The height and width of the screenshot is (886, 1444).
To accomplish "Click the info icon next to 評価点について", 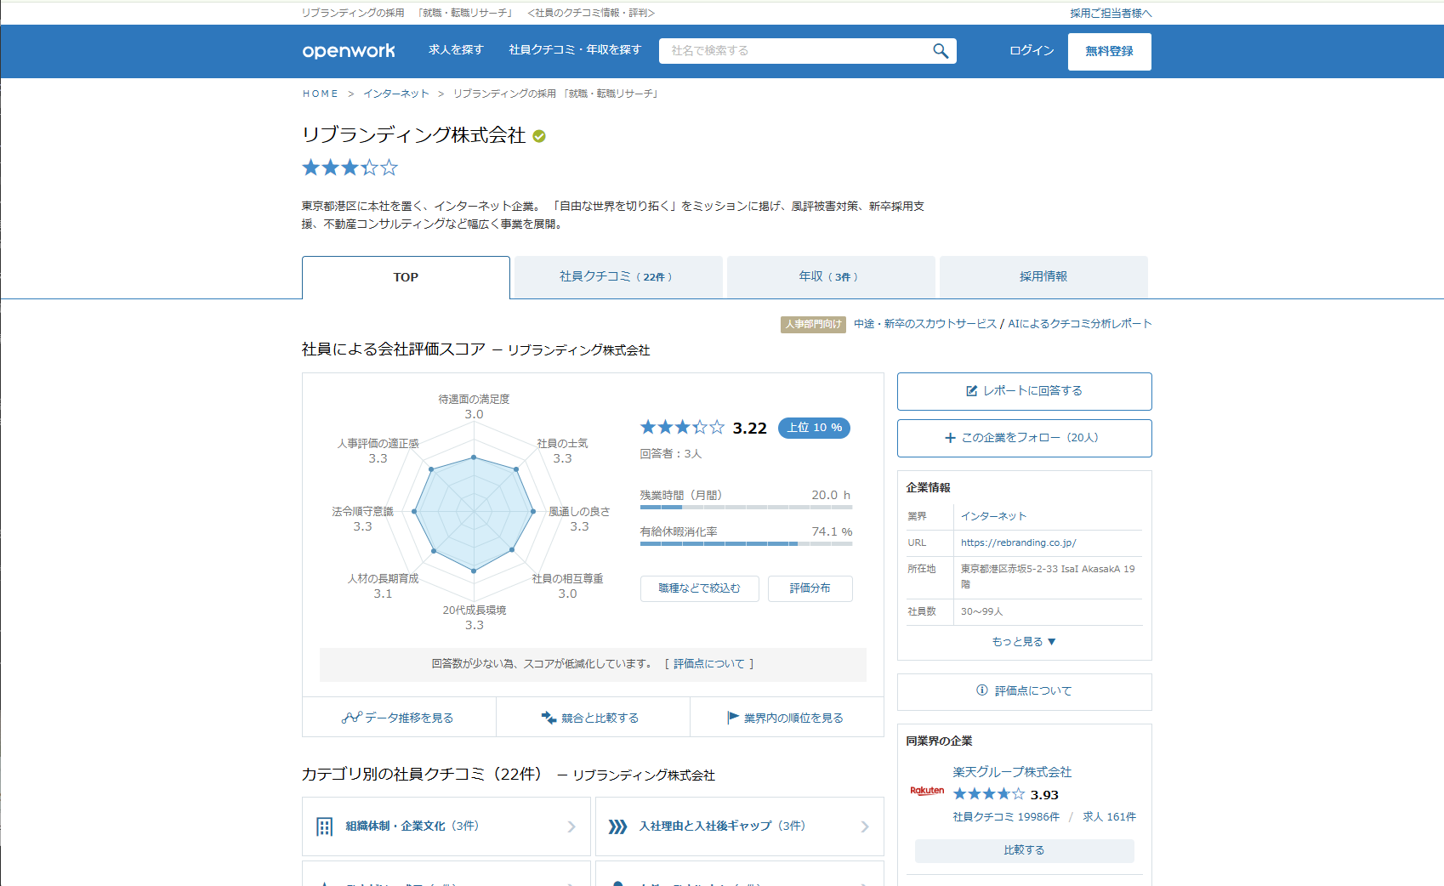I will (x=982, y=690).
